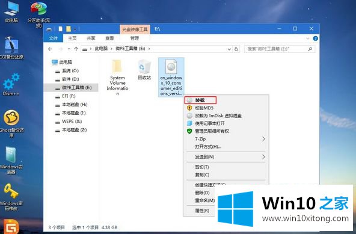The height and width of the screenshot is (234, 356).
Task: Open the 此电脑 desktop icon
Action: [11, 11]
